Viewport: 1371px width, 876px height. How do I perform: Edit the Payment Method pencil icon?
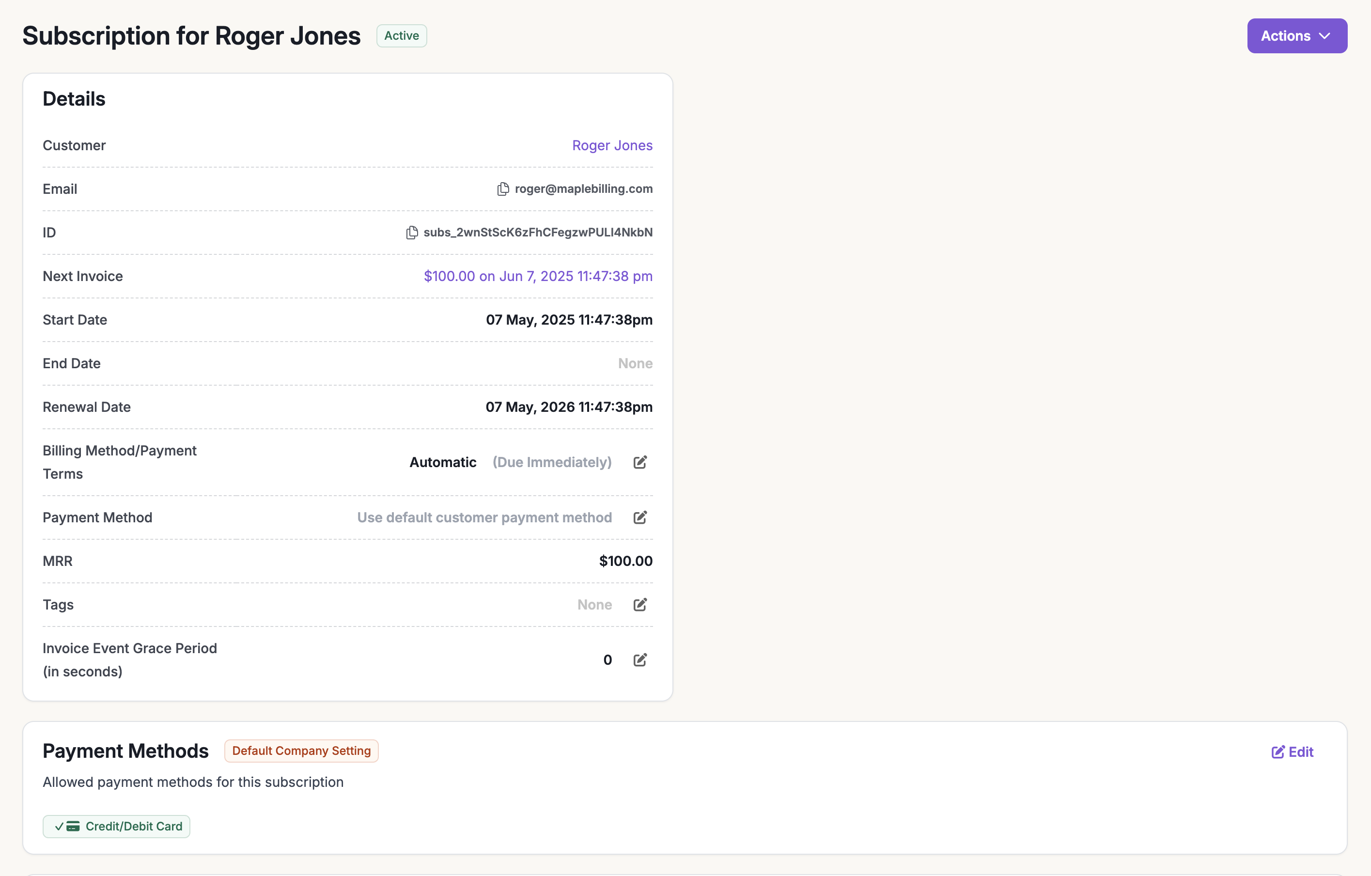(x=640, y=517)
